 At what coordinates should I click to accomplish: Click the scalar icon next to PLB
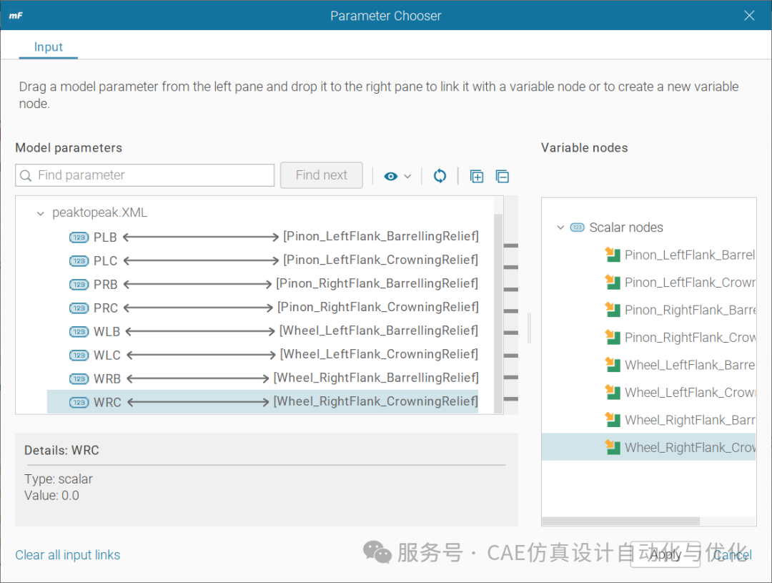coord(79,237)
